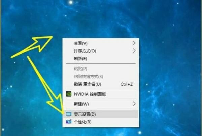202x136 pixels.
Task: Click the monitor icon beside 显示设置(D)
Action: [x=69, y=114]
